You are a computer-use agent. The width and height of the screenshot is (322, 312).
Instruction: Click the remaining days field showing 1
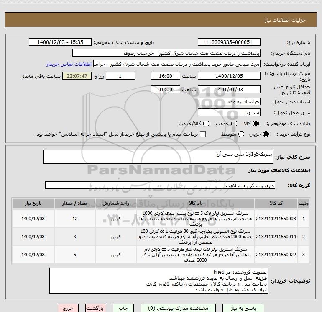pos(120,76)
